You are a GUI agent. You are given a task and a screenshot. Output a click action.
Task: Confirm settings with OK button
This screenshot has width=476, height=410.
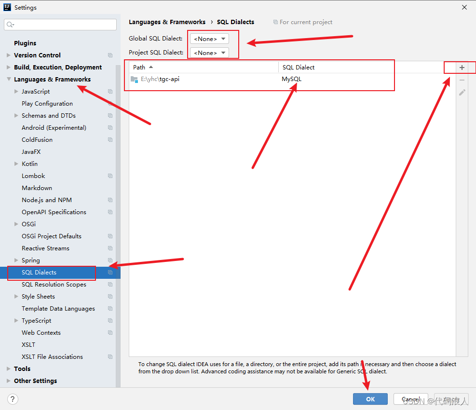coord(370,399)
